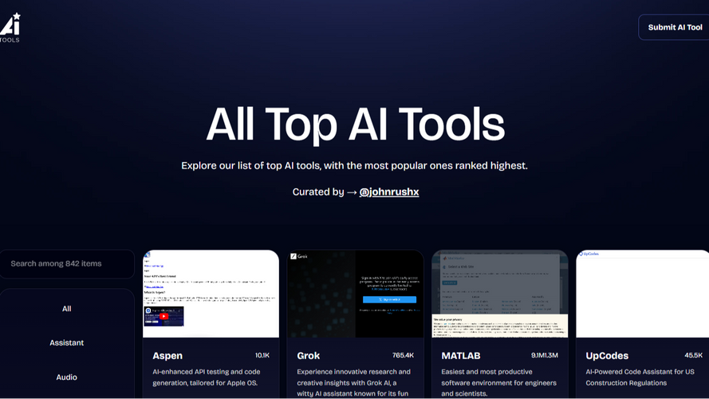This screenshot has height=399, width=709.
Task: Open the UpCodes card title
Action: 607,356
